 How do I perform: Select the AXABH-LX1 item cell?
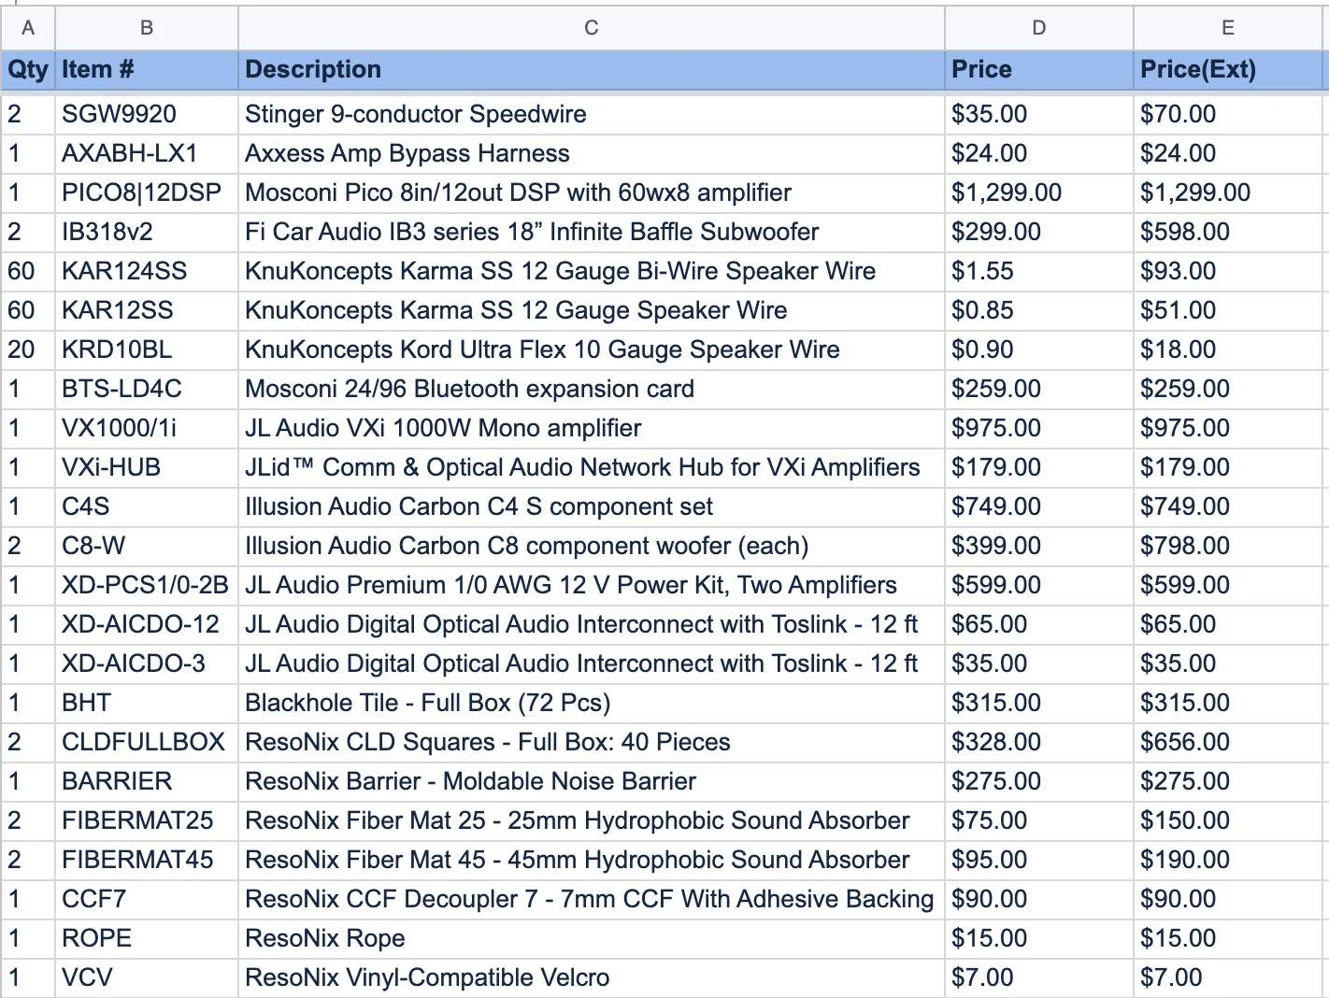pos(147,153)
